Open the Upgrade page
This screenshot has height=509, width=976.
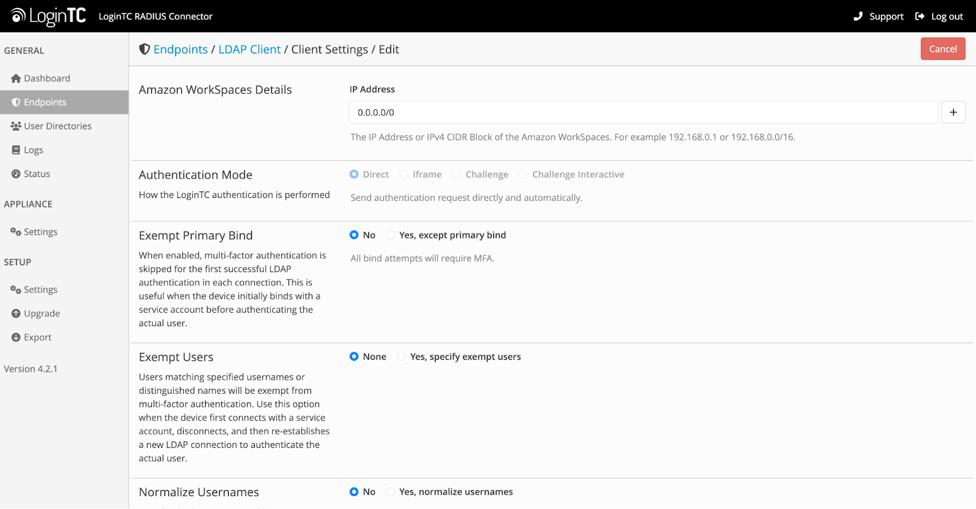(64, 313)
